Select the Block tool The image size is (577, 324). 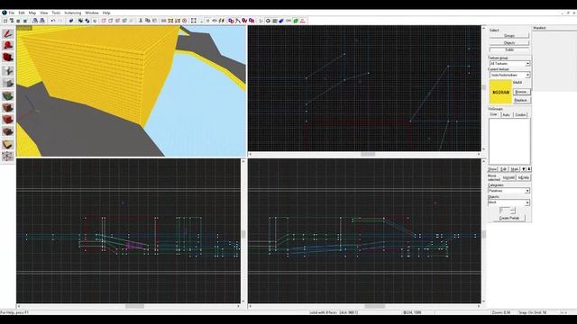(x=8, y=83)
